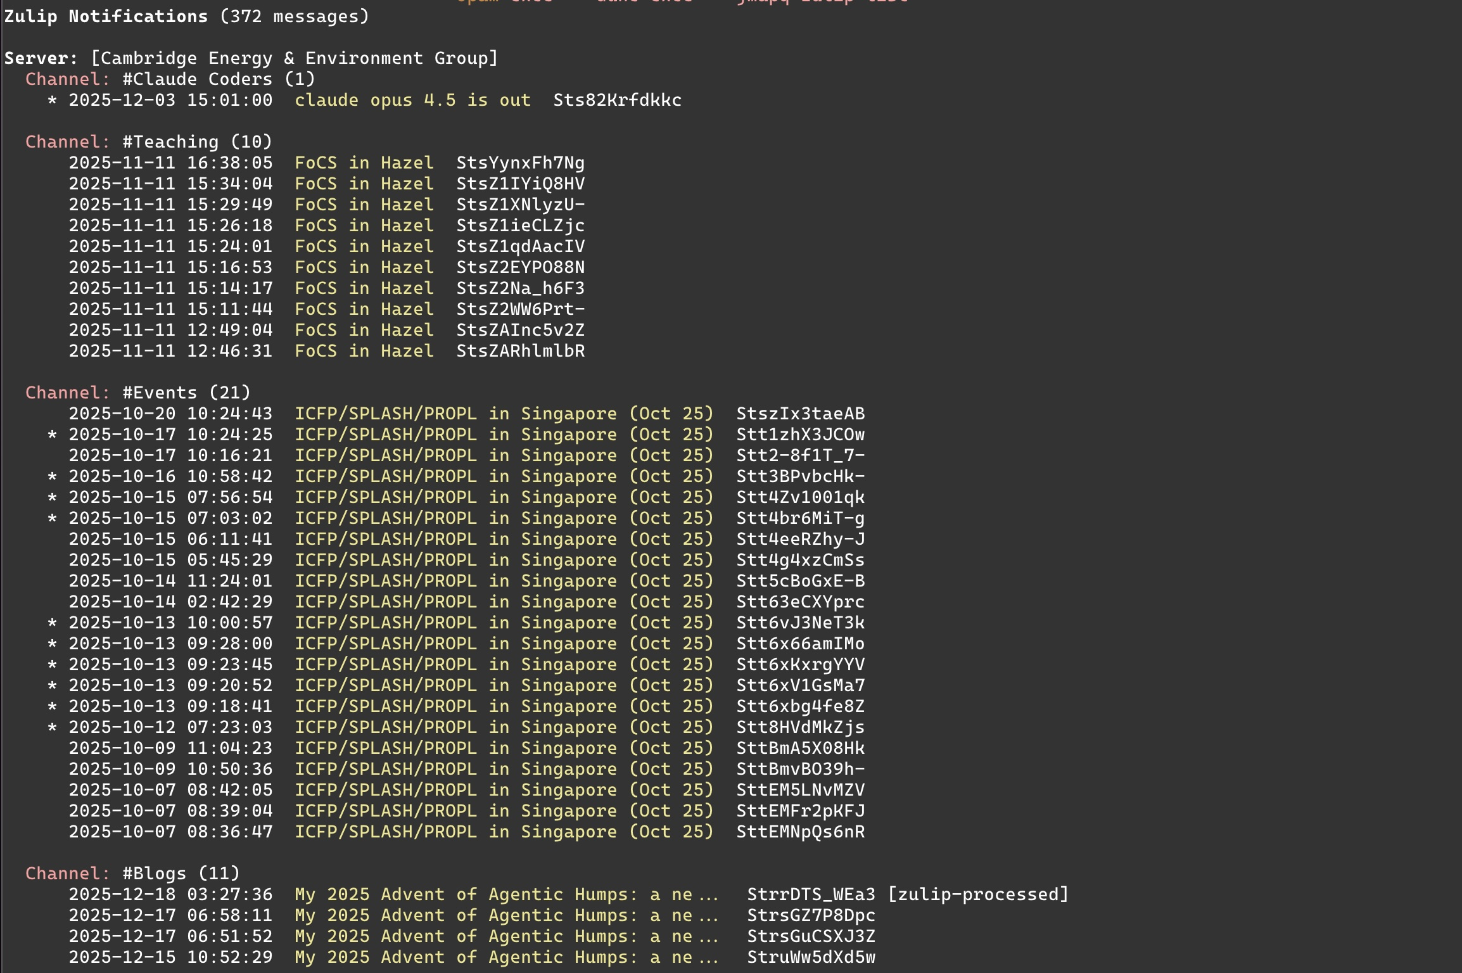
Task: Unstar the 2025-10-17 10:24:25 Singapore message
Action: 52,435
